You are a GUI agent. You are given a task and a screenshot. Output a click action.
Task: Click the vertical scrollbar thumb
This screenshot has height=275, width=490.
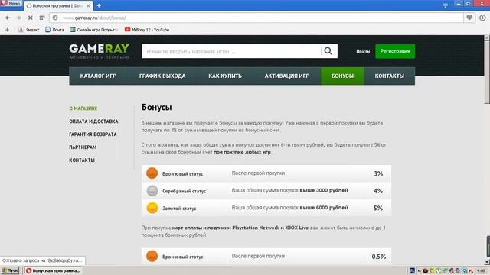point(487,73)
